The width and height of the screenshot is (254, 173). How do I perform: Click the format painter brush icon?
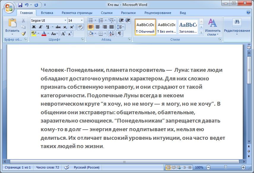(x=24, y=34)
